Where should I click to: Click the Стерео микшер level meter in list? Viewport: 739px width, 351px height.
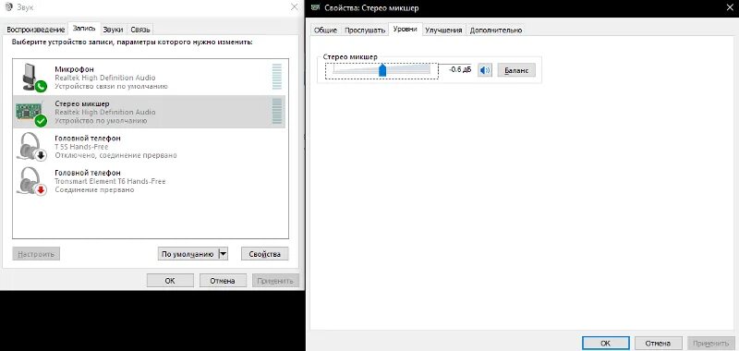[x=276, y=112]
